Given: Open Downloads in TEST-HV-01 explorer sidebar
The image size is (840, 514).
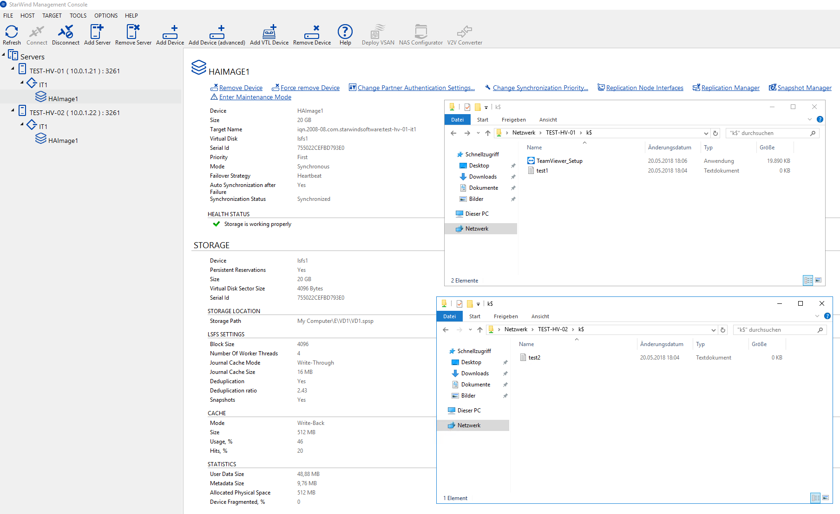Looking at the screenshot, I should coord(483,177).
